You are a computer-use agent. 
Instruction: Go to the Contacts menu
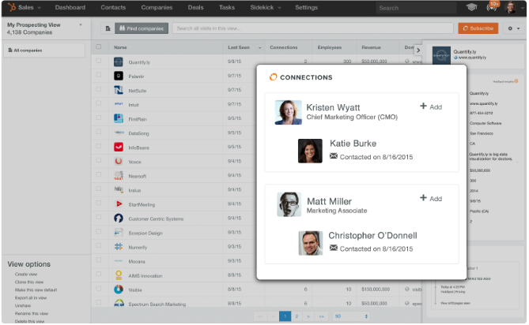[x=113, y=7]
